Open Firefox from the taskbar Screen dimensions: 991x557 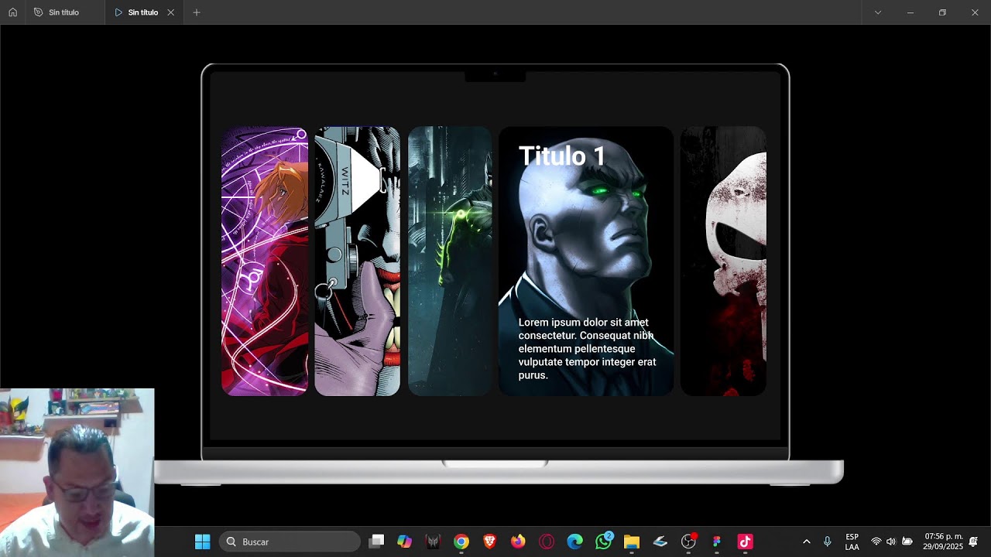coord(518,542)
